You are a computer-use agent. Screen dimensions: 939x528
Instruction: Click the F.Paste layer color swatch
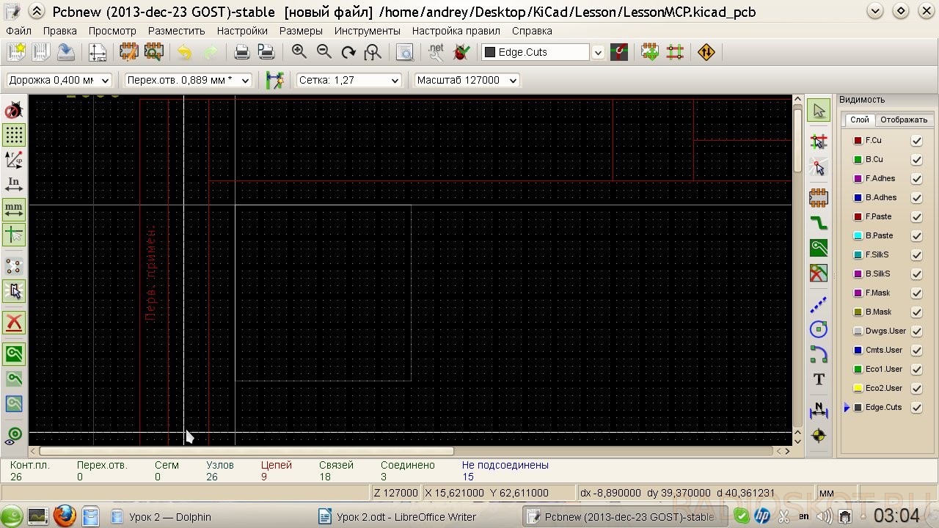pos(858,216)
